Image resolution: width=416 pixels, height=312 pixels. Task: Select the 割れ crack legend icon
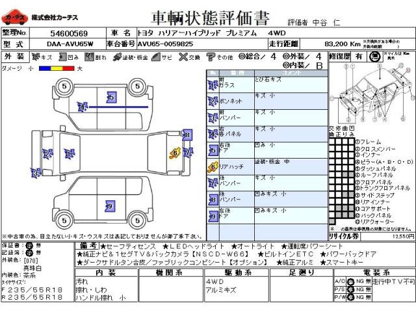pos(90,57)
